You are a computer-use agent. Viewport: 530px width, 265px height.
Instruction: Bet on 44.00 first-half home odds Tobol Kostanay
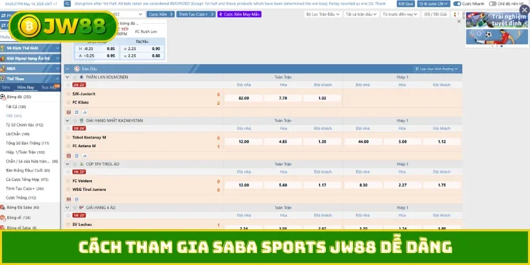click(363, 142)
